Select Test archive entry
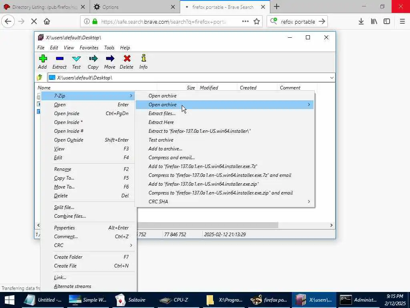The image size is (410, 308). pyautogui.click(x=225, y=140)
